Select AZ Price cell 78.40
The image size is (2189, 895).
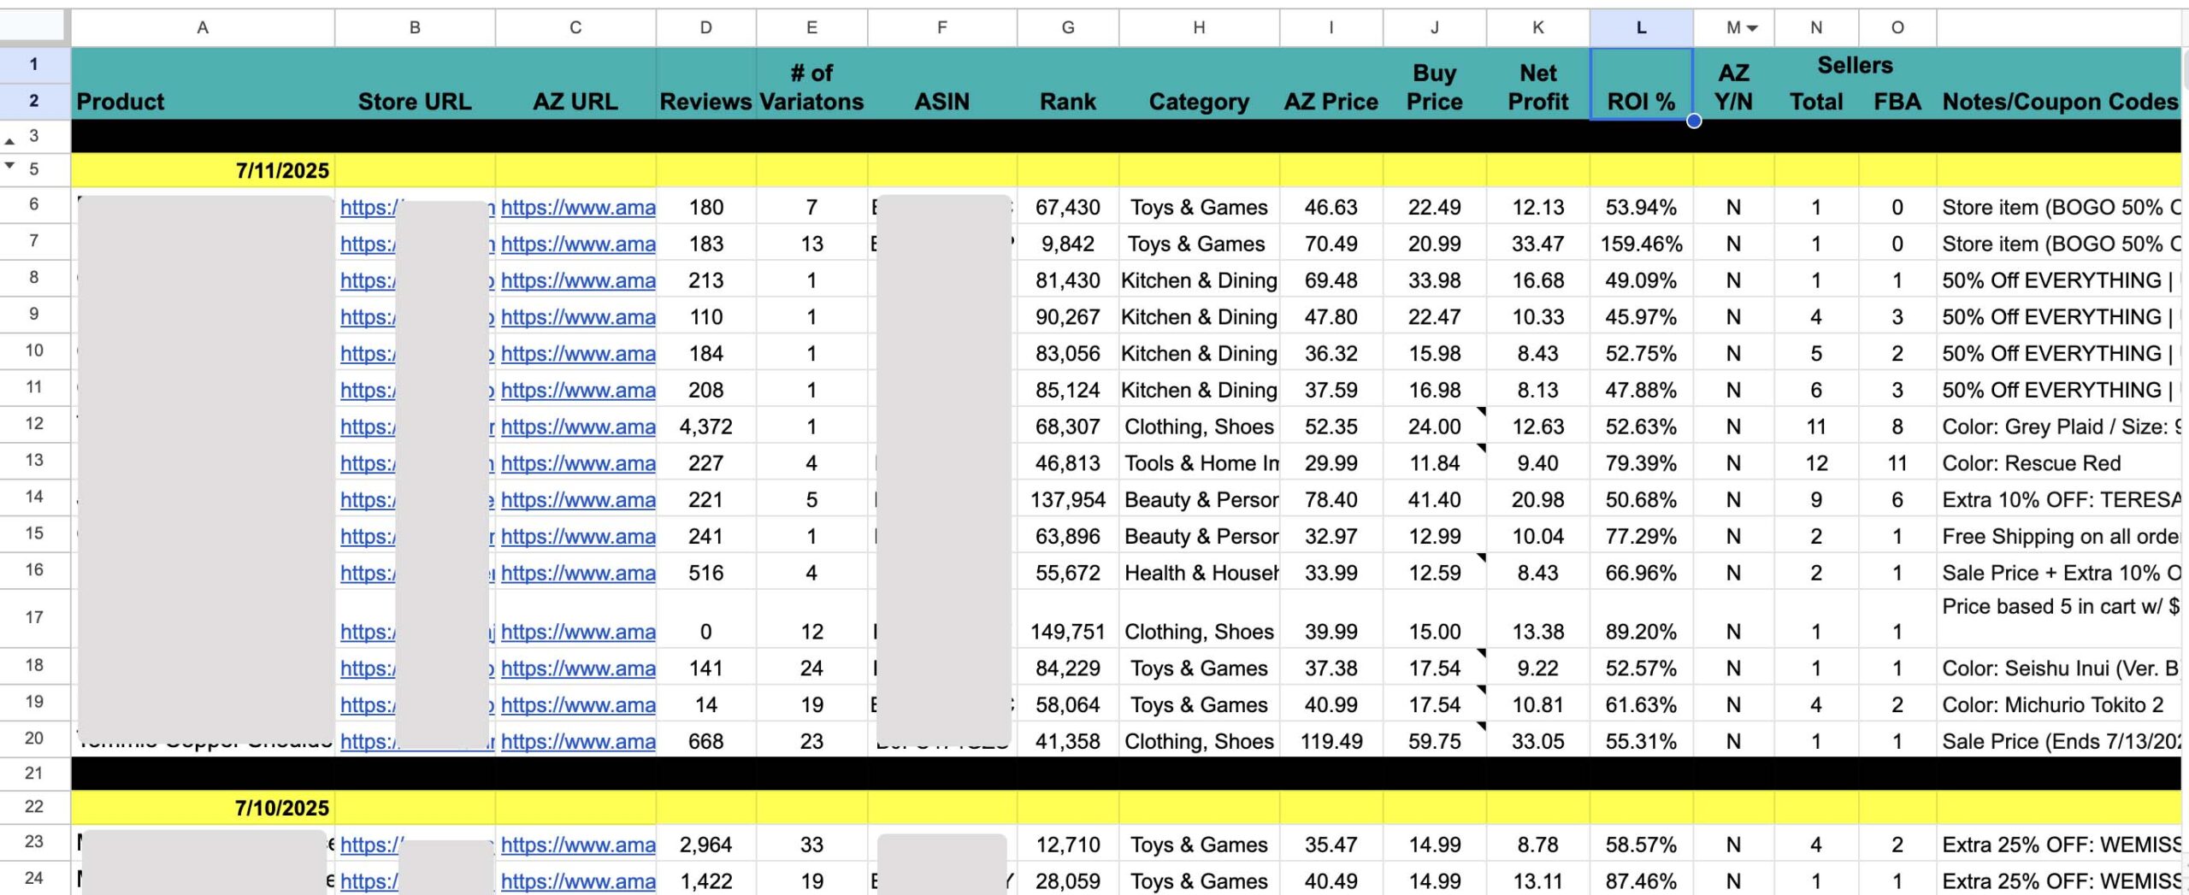click(1331, 500)
